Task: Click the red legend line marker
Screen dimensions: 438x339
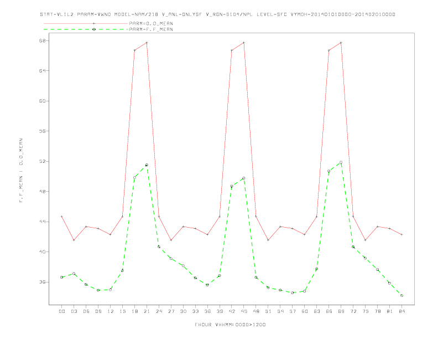Action: click(94, 23)
